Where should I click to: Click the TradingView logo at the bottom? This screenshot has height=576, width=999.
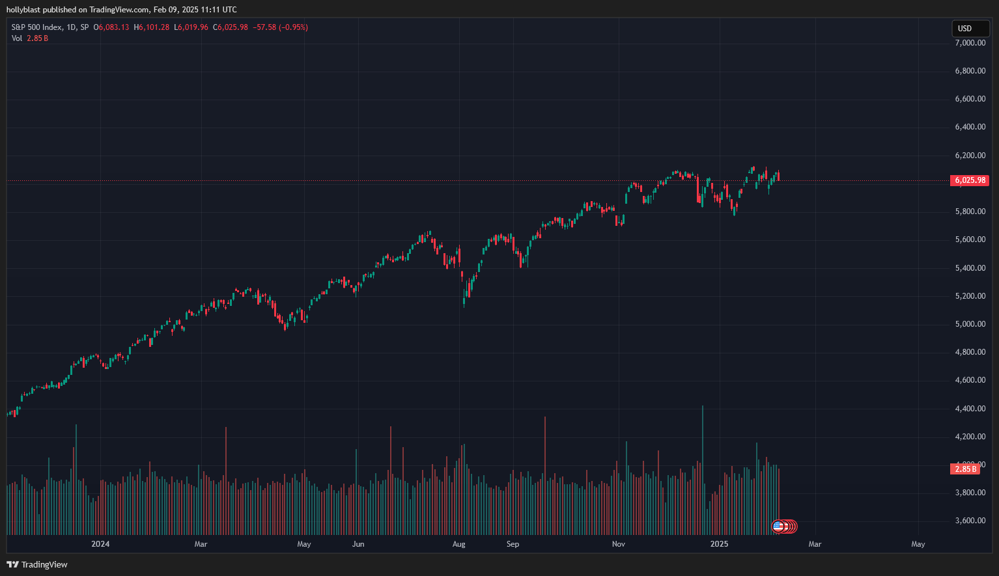click(37, 564)
